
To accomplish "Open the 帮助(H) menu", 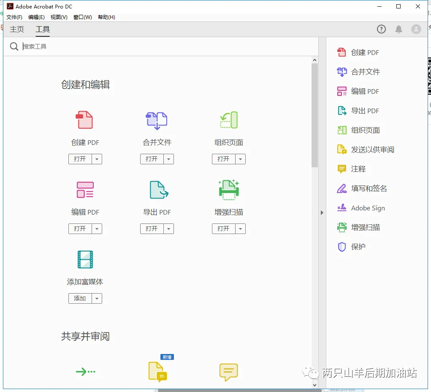I will (106, 17).
